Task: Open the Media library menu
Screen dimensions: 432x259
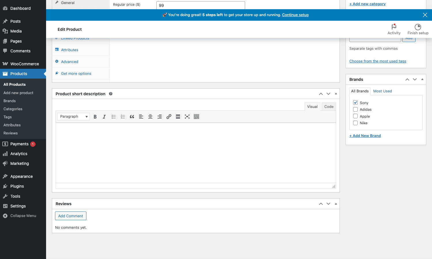Action: point(23,31)
